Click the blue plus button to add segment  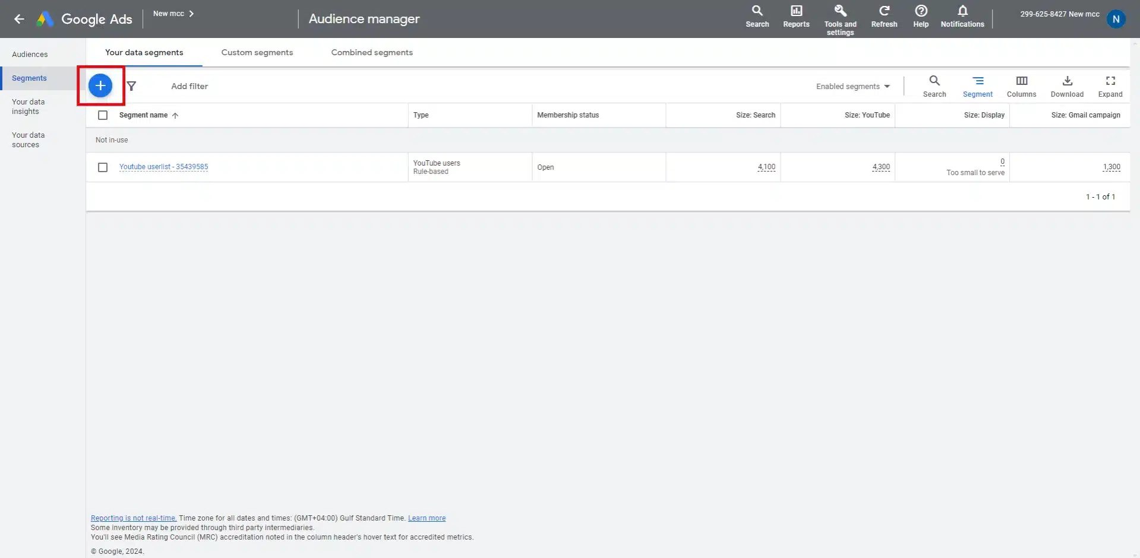point(100,85)
